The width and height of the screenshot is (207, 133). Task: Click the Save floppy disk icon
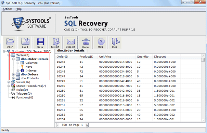coord(40,42)
